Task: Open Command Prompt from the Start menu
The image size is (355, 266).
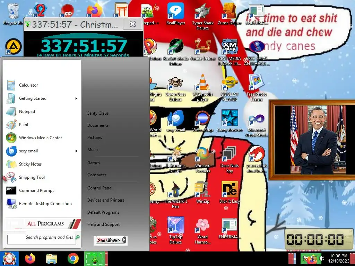Action: 42,190
